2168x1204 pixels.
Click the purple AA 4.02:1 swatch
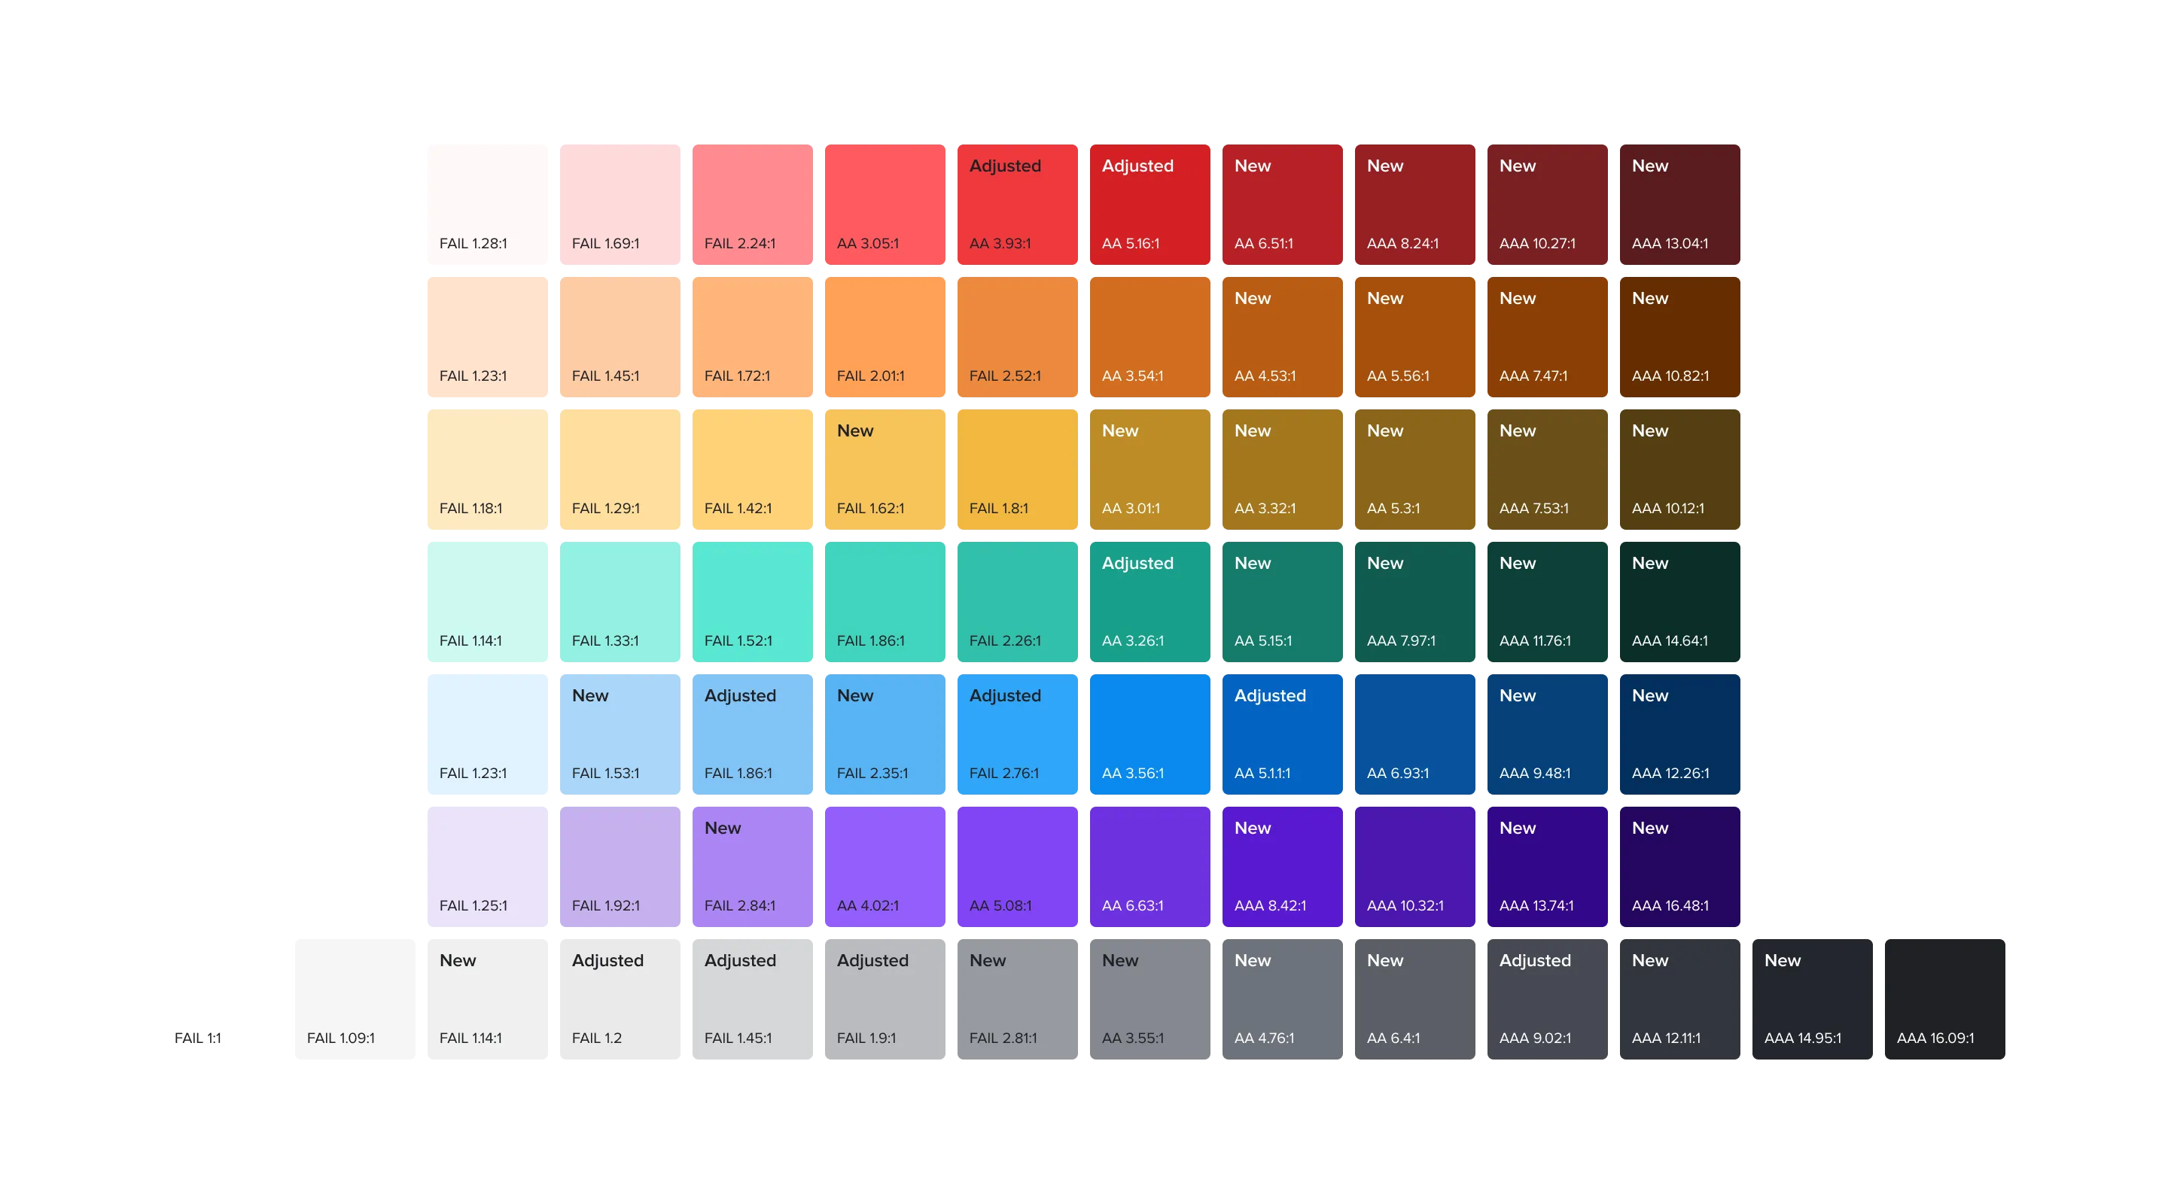[x=885, y=866]
